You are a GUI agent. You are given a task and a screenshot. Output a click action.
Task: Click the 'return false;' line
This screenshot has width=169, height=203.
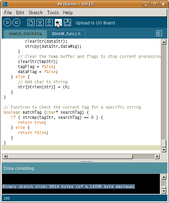click(x=33, y=133)
